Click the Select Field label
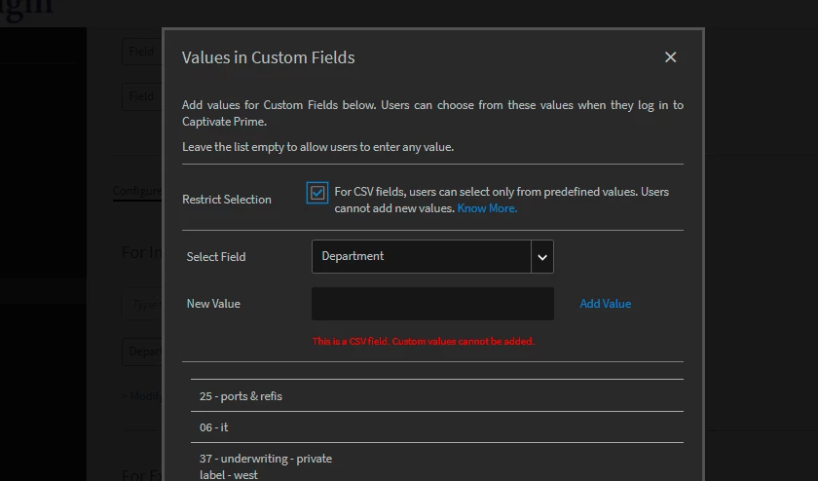The height and width of the screenshot is (481, 818). pyautogui.click(x=216, y=257)
